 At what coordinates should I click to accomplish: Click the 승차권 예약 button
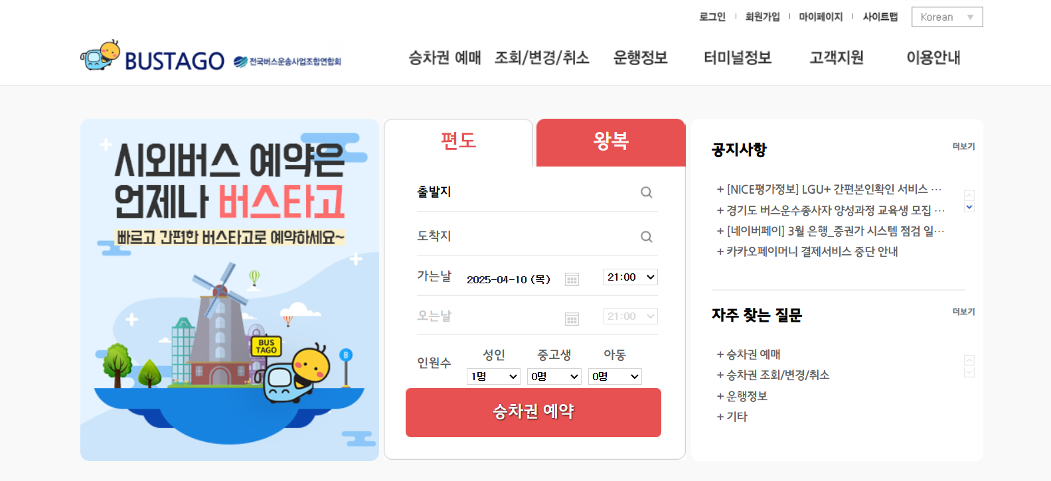point(533,412)
